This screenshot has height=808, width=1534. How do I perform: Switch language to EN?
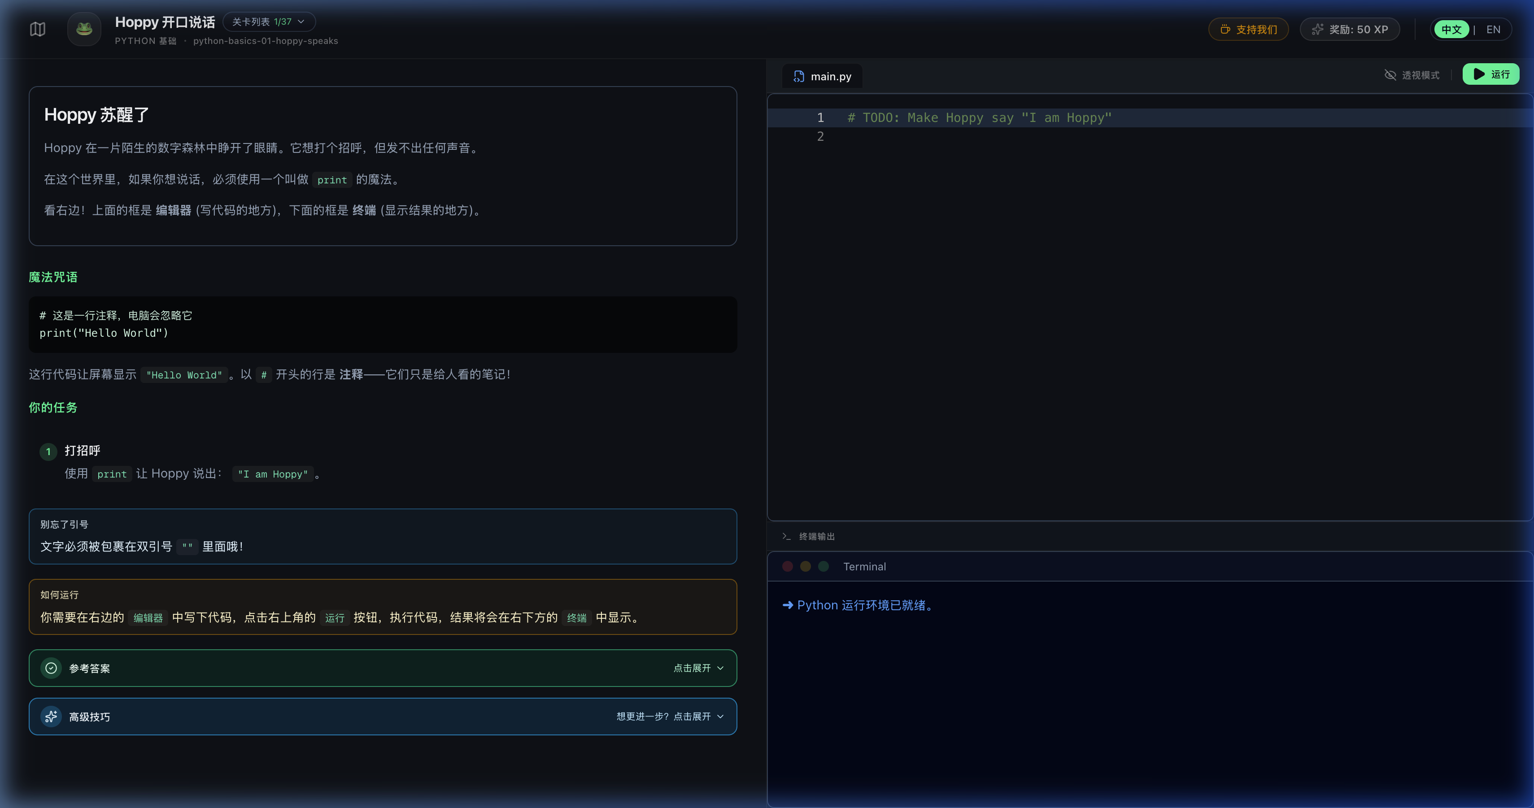(1493, 29)
